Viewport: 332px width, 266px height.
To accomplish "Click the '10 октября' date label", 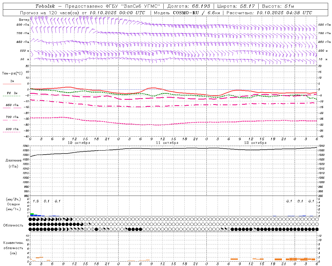I will click(79, 143).
